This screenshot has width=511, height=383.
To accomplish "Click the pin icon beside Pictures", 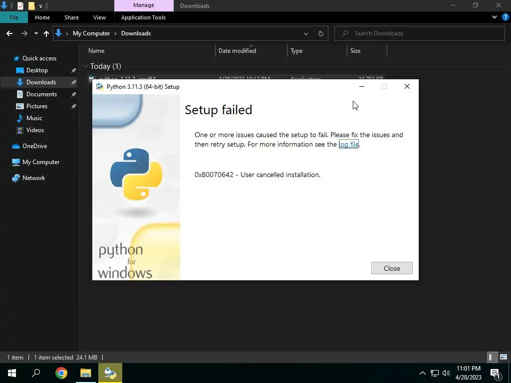I will click(74, 106).
